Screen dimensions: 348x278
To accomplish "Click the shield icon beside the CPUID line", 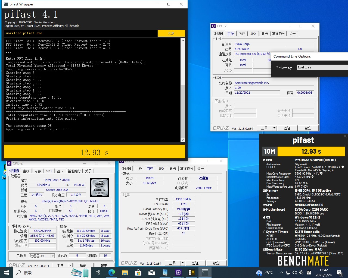I will pos(343,167).
